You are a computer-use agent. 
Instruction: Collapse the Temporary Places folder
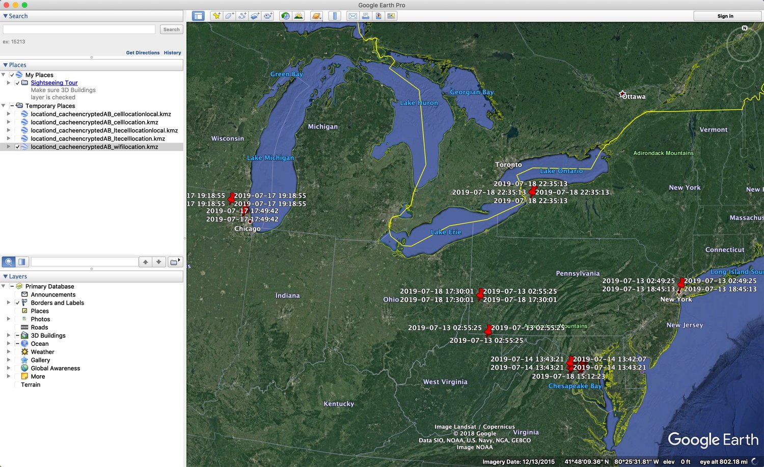click(4, 106)
